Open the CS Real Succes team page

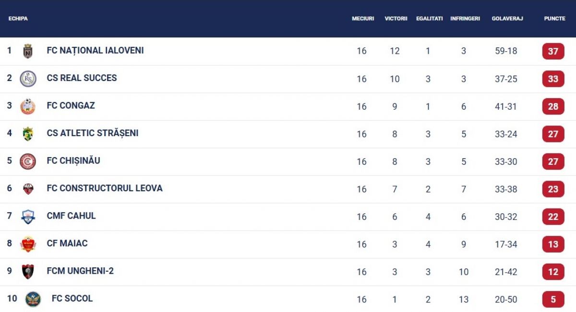[x=82, y=78]
